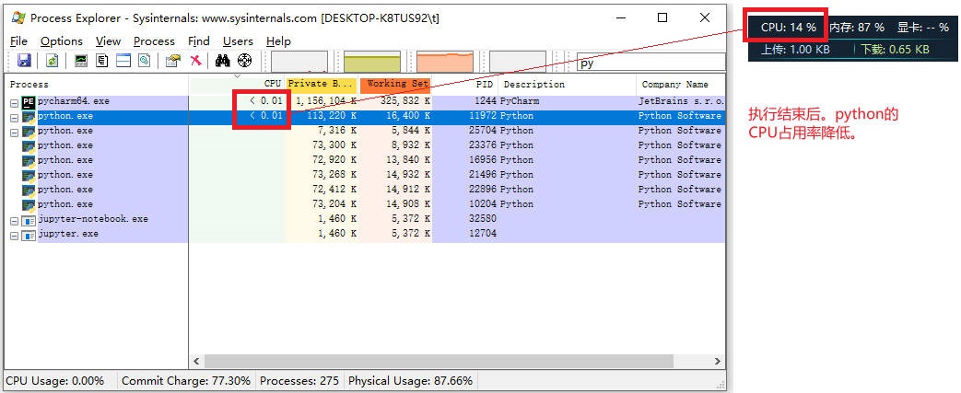Image resolution: width=961 pixels, height=393 pixels.
Task: Show lower pane toolbar icon
Action: [x=123, y=61]
